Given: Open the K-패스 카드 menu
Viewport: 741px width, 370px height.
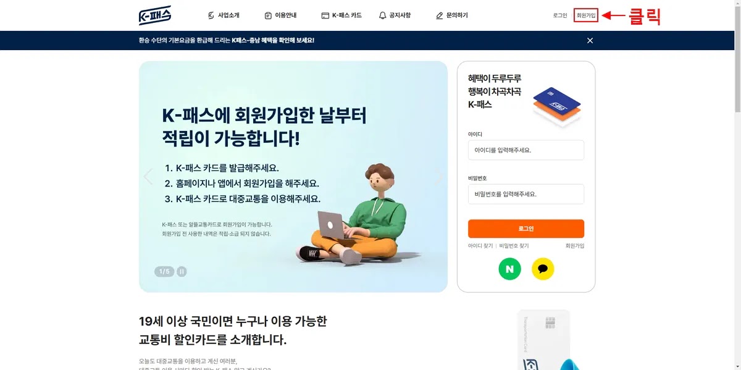Looking at the screenshot, I should point(341,15).
